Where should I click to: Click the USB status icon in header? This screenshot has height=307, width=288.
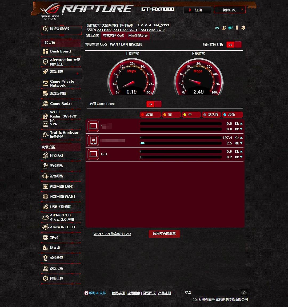237,28
